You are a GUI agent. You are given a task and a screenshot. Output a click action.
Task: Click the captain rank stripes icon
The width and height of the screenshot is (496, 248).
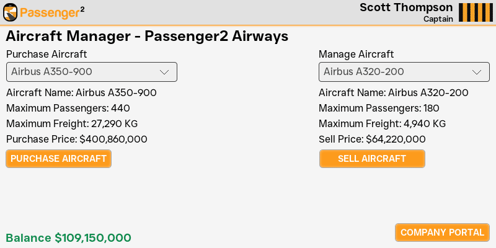coord(474,12)
